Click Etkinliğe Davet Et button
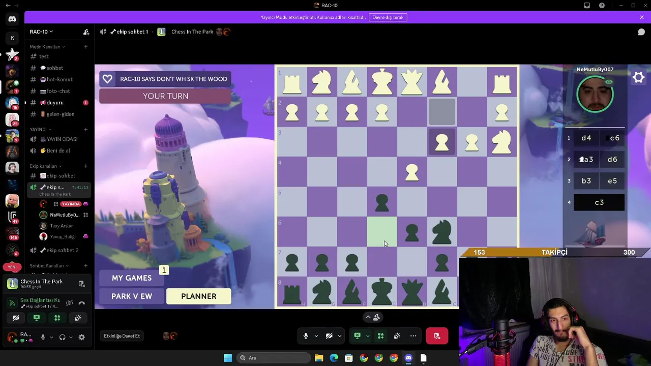The image size is (651, 366). click(122, 336)
